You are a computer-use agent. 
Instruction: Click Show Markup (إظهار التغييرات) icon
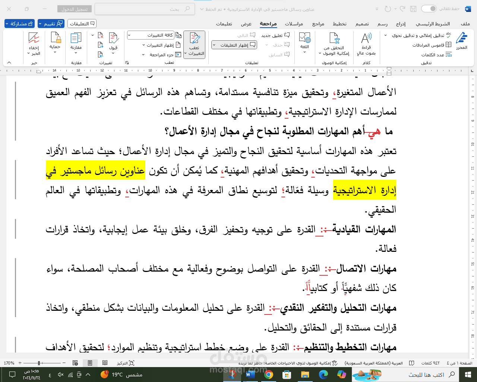tap(178, 45)
